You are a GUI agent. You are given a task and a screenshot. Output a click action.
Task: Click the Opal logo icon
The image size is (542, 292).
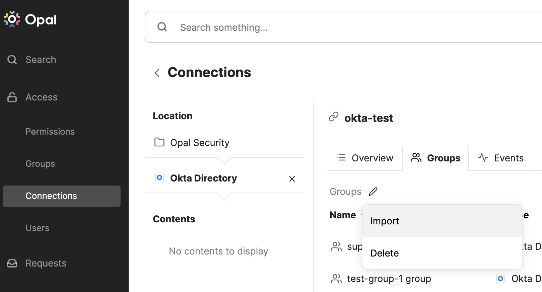12,19
